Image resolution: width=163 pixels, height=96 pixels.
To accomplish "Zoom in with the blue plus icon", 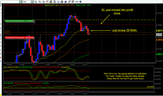I will click(80, 2).
